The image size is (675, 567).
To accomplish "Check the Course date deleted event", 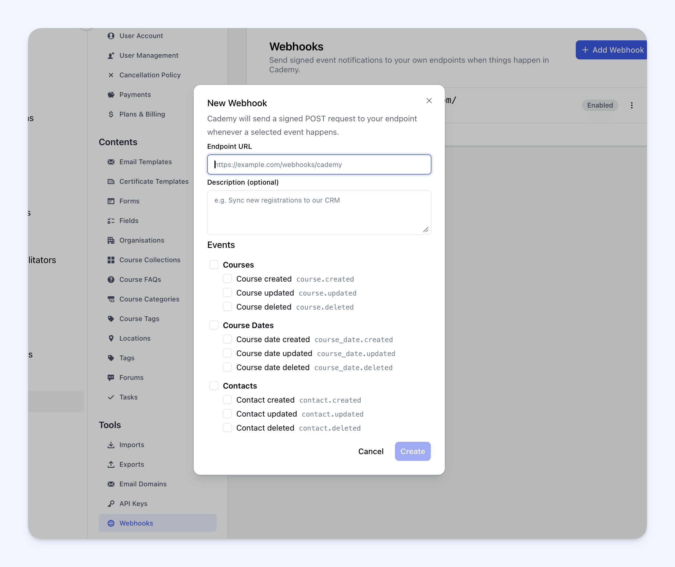I will coord(227,367).
